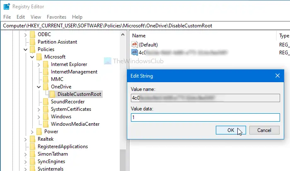Click the (Default) string value icon

(135, 44)
